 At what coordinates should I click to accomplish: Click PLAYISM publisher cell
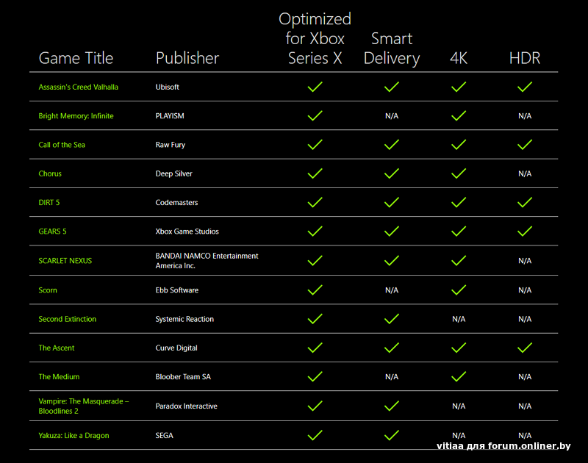170,116
